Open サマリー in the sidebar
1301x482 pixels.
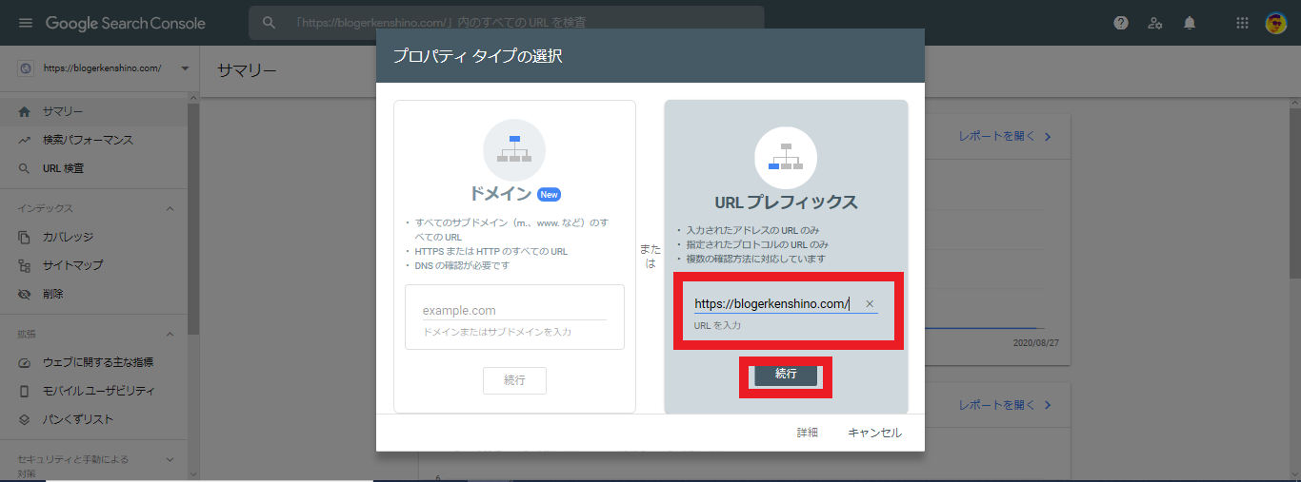[93, 111]
